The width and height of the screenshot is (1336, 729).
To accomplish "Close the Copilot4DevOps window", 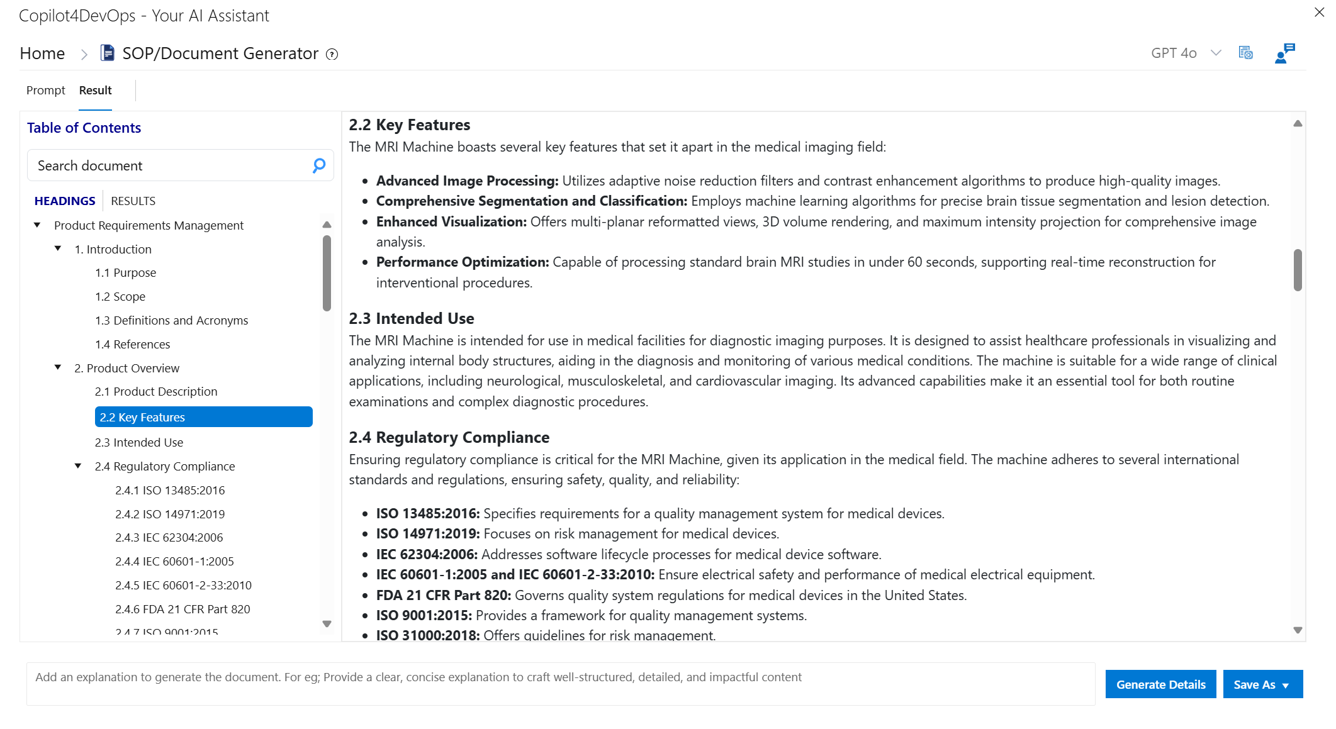I will [1320, 12].
